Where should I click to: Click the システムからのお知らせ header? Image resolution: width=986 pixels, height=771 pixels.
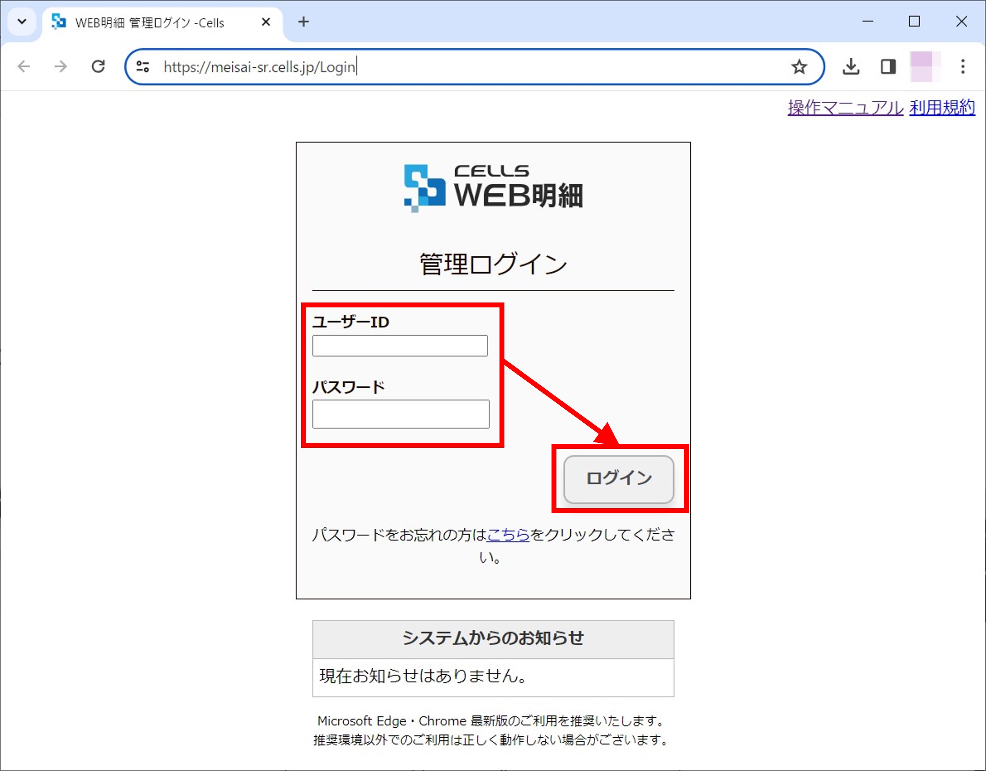click(x=493, y=639)
